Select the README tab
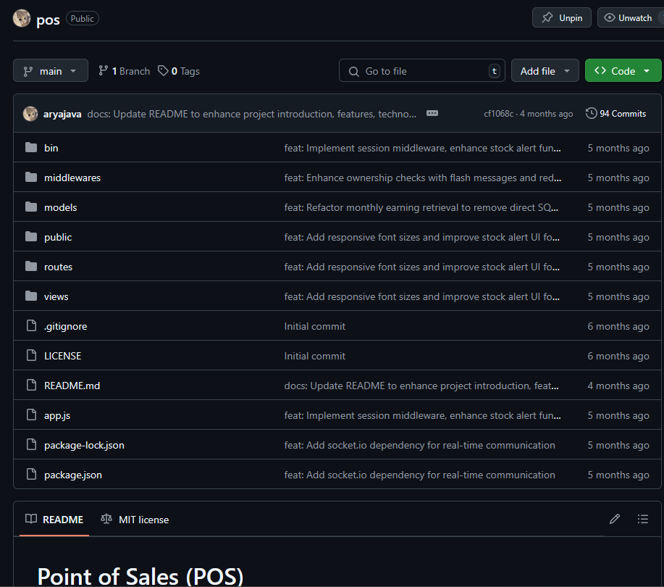 point(54,520)
